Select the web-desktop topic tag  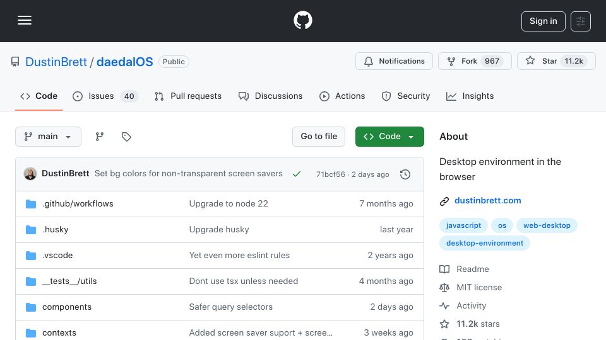[547, 225]
